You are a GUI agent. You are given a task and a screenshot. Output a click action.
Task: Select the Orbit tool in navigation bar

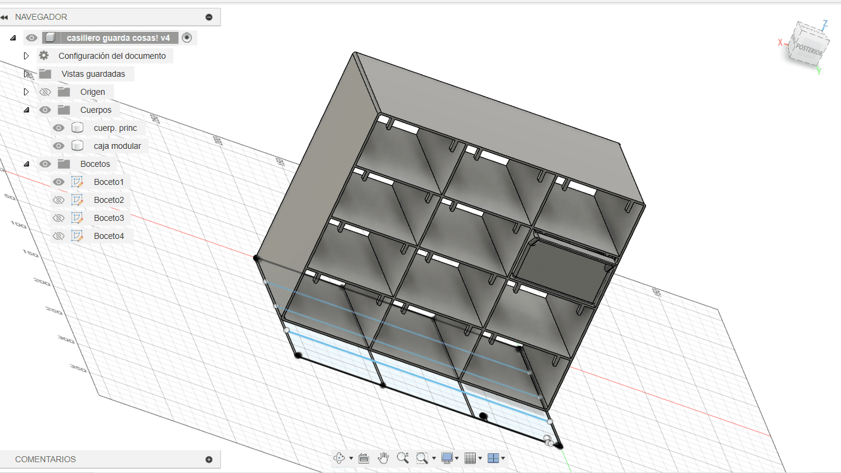tap(339, 458)
